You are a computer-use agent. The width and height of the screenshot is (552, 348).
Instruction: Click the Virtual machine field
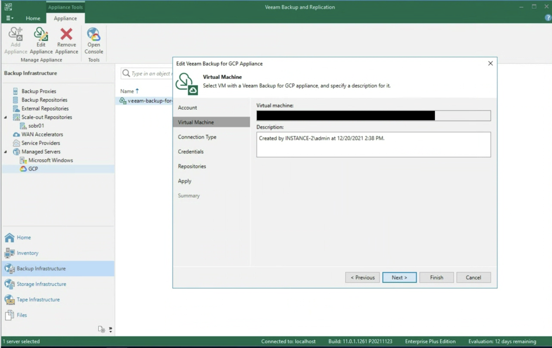pyautogui.click(x=374, y=116)
